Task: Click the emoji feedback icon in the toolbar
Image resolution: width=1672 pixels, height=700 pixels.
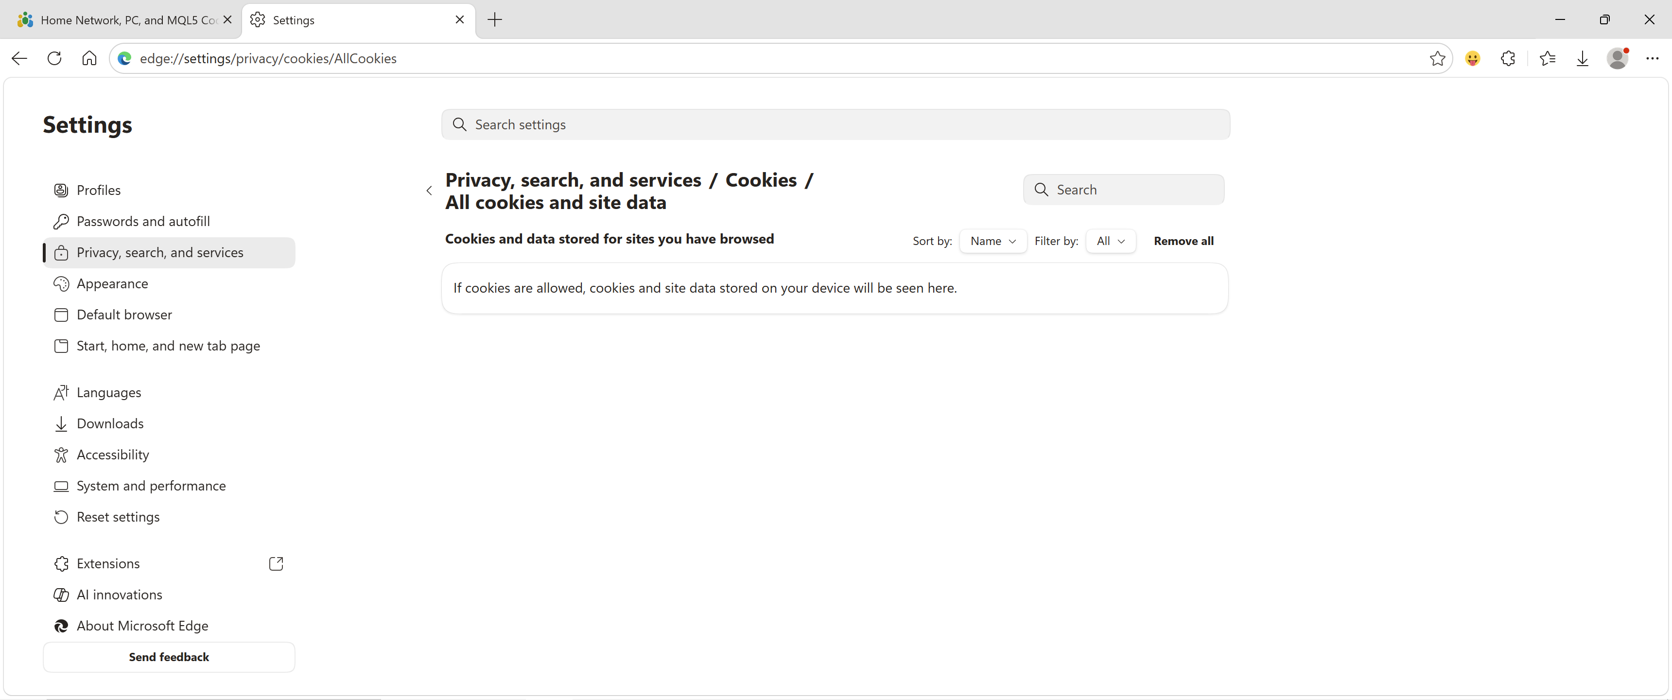Action: click(1473, 58)
